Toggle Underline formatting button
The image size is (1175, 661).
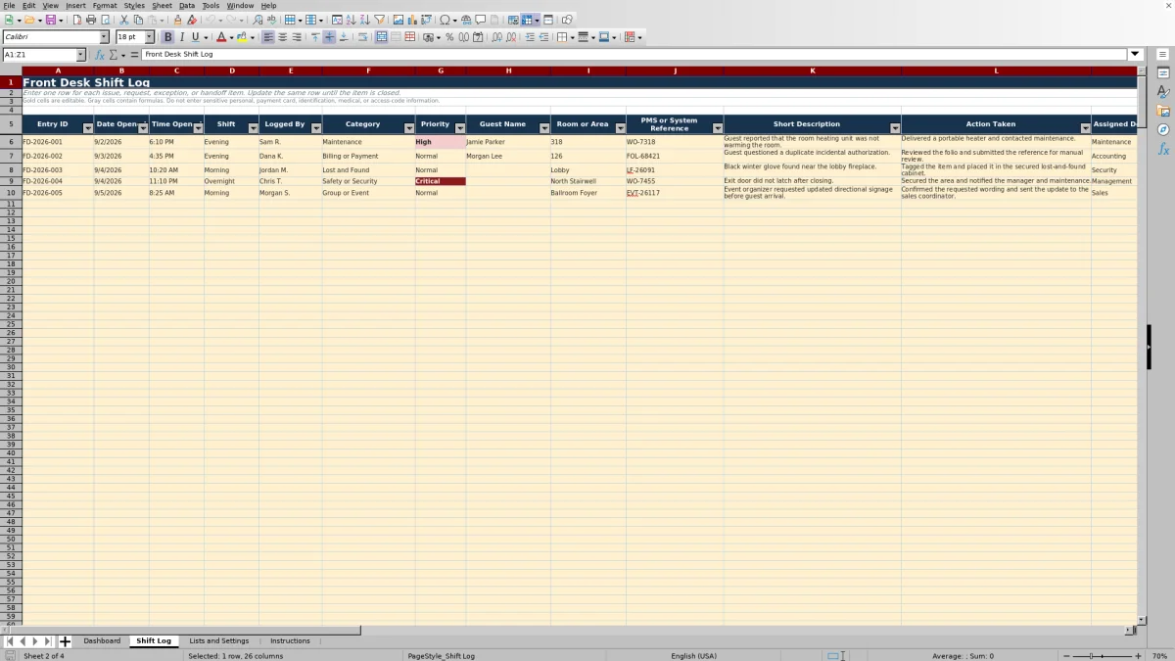coord(196,37)
